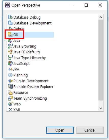Viewport: 109px width, 140px height.
Task: Click the Remote System Explorer icon
Action: click(10, 87)
